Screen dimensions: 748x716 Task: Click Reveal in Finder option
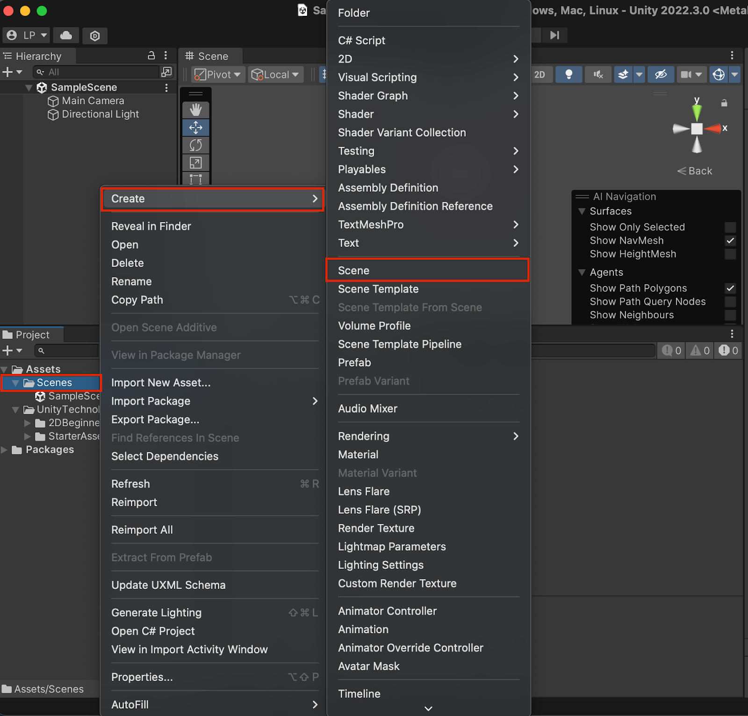151,226
